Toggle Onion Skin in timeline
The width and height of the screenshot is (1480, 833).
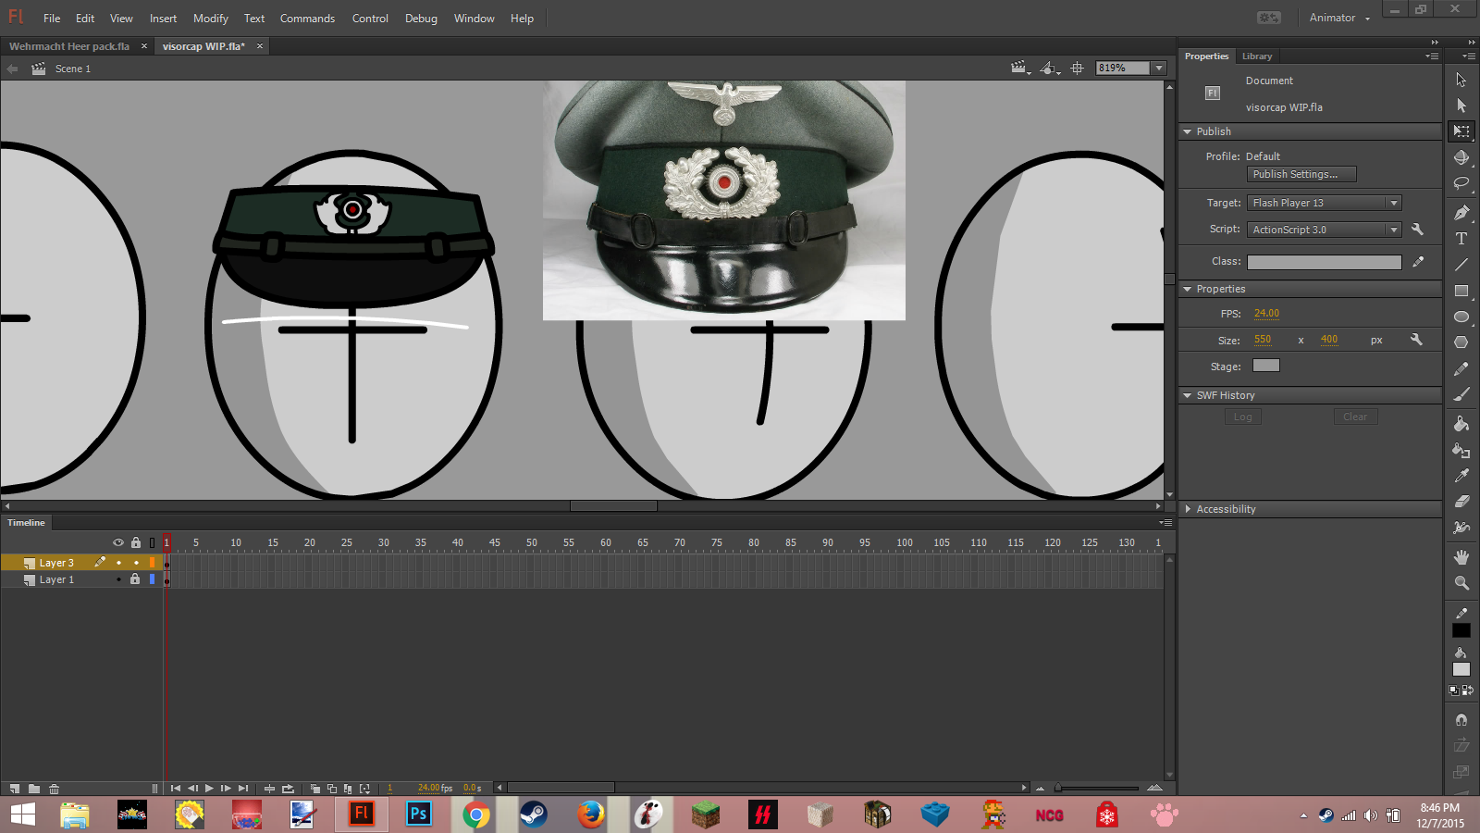(x=315, y=789)
